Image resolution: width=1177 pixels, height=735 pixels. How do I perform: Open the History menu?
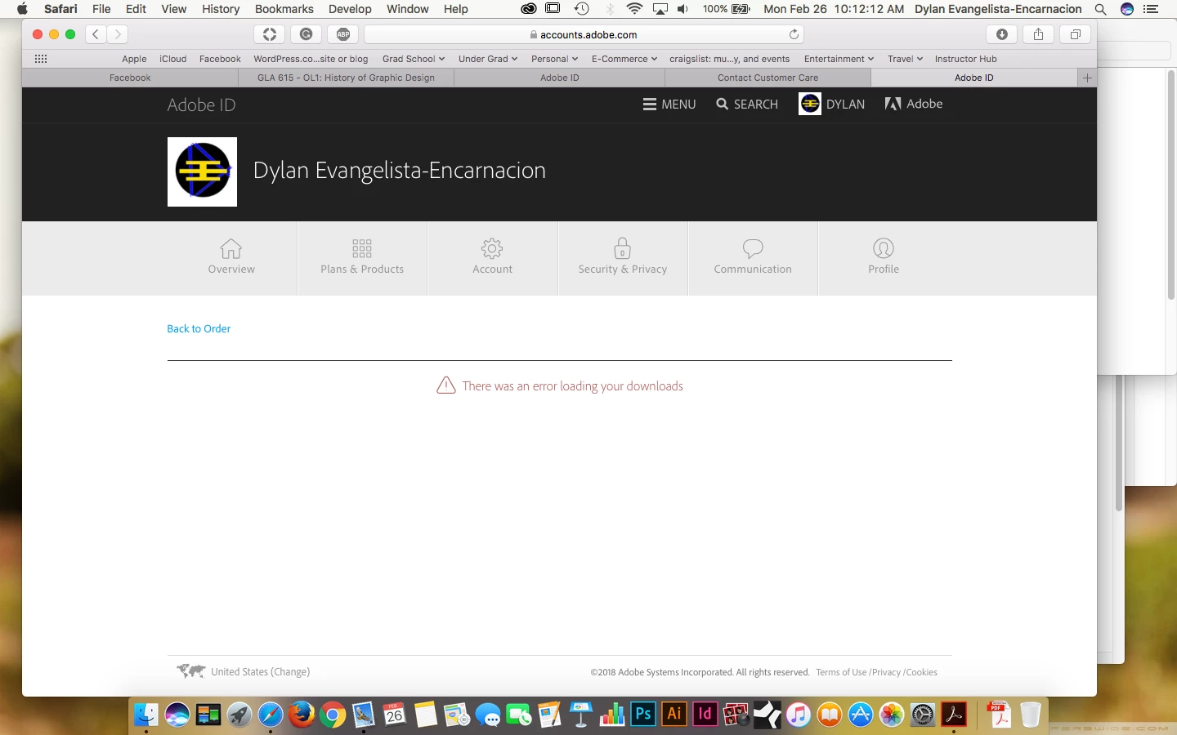[x=221, y=9]
